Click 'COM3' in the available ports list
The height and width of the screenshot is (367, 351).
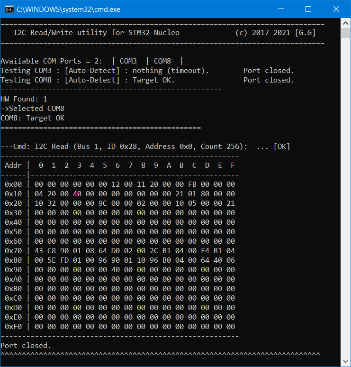coord(128,61)
